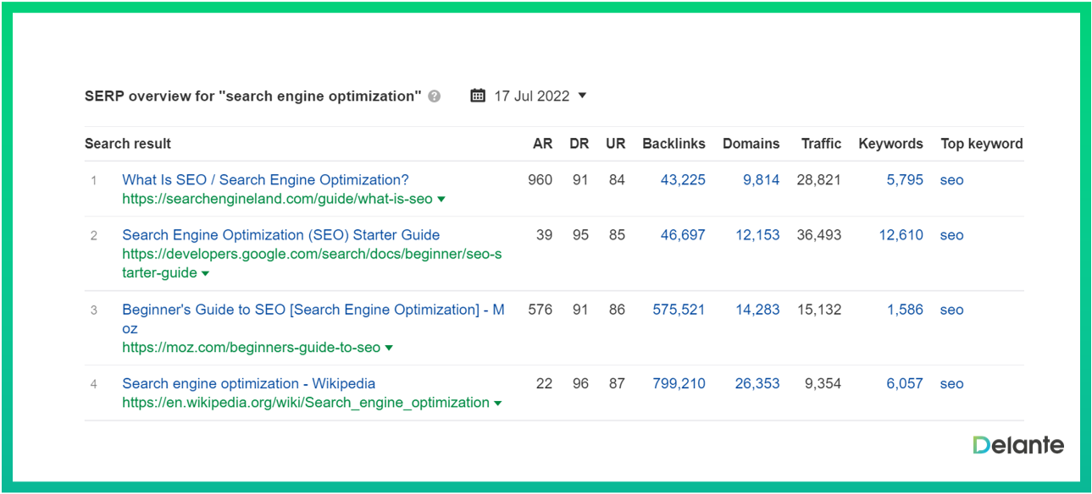Open backlinks count 575,521
1092x494 pixels.
point(679,310)
